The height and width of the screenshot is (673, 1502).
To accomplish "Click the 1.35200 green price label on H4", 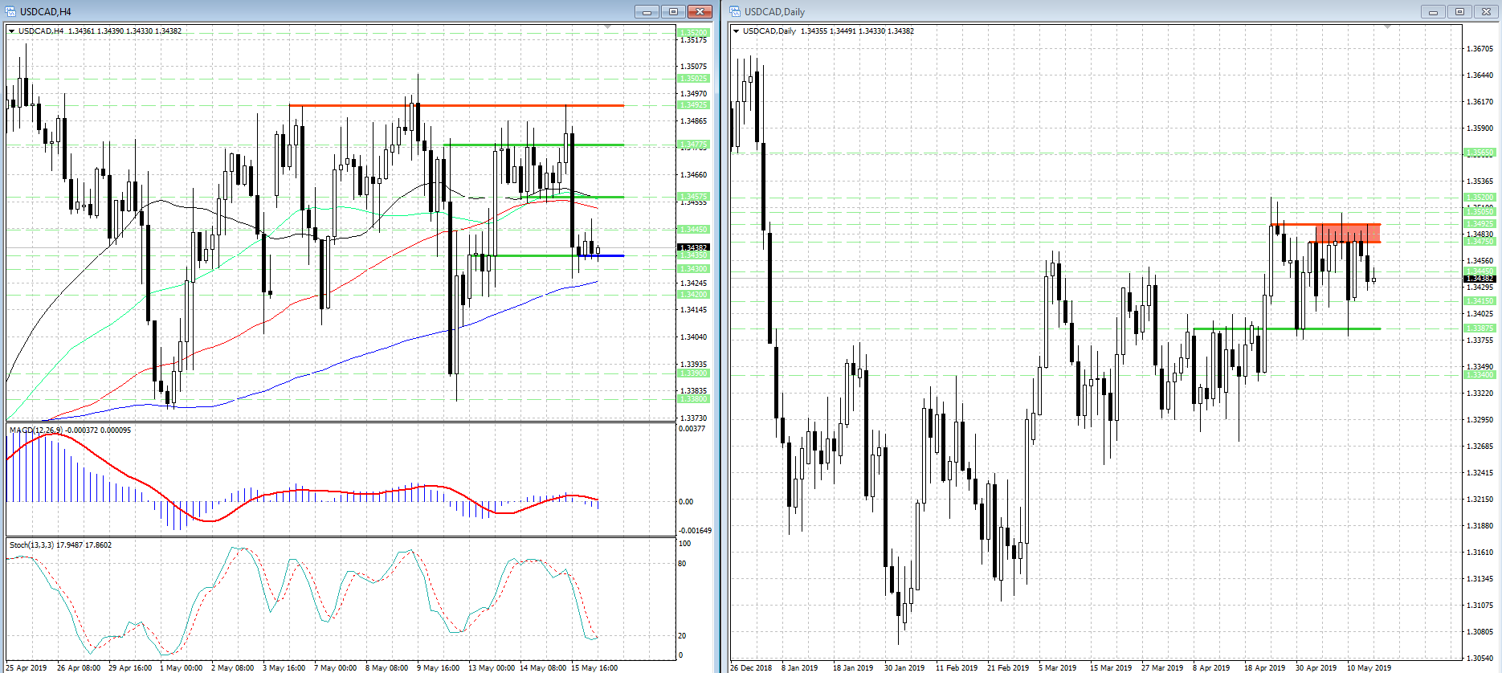I will point(693,33).
